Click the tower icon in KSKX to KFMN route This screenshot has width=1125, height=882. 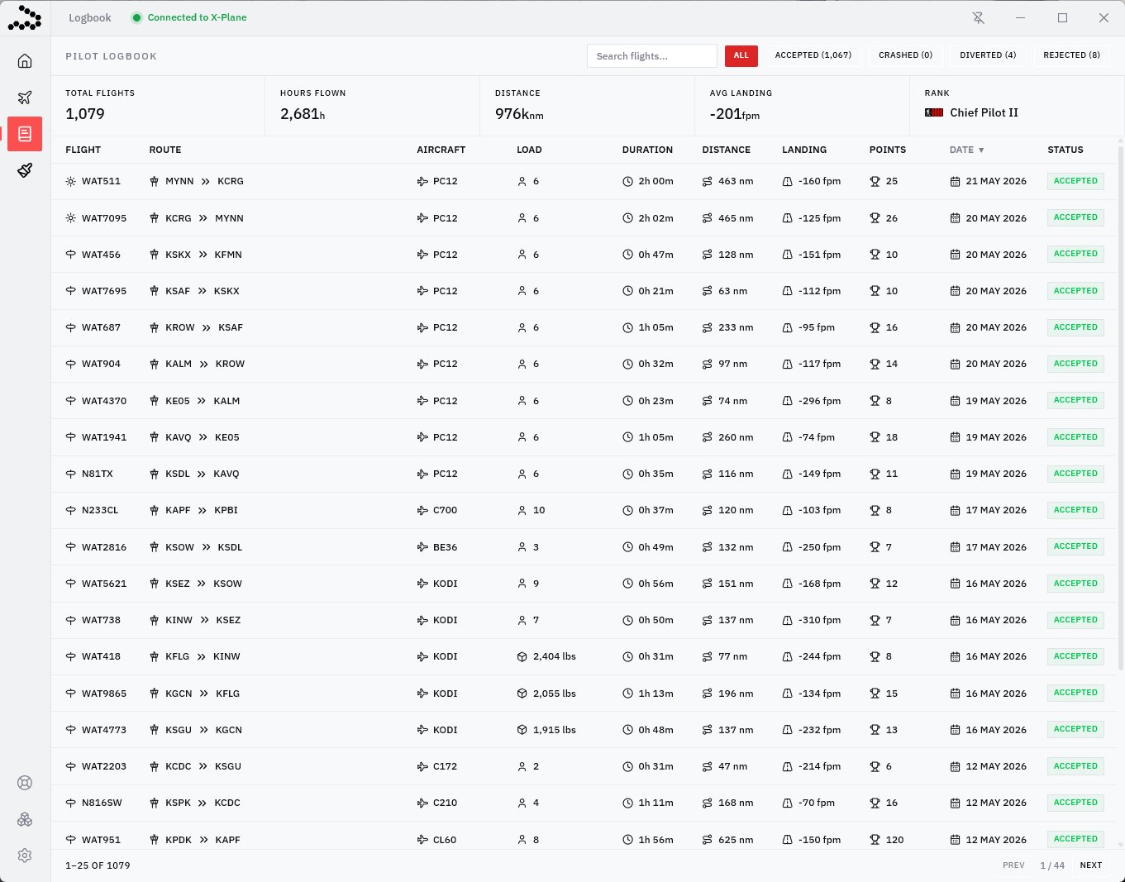click(154, 255)
